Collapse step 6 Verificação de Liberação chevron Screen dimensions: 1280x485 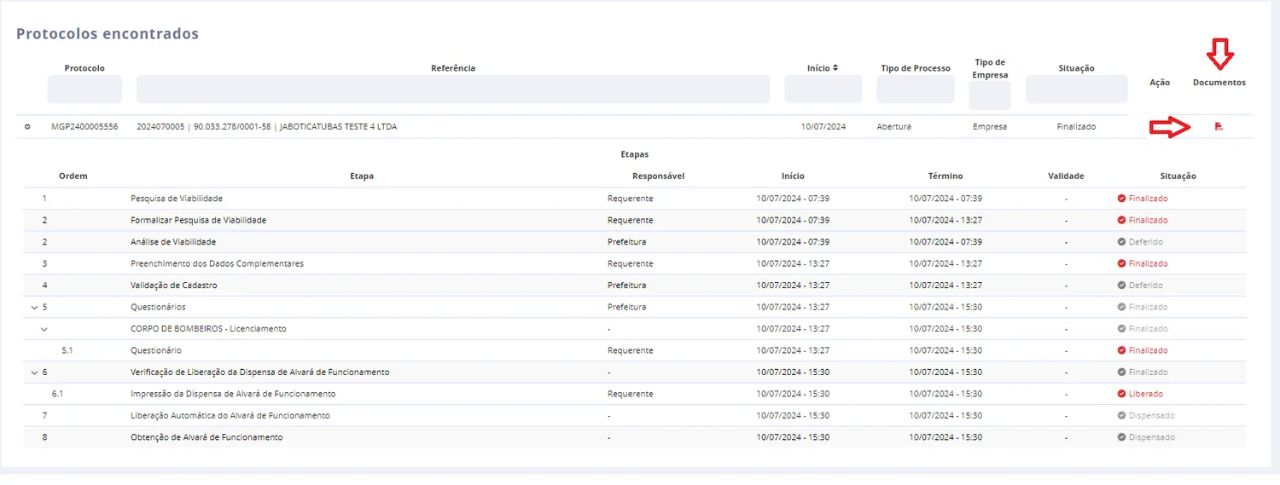(x=34, y=372)
